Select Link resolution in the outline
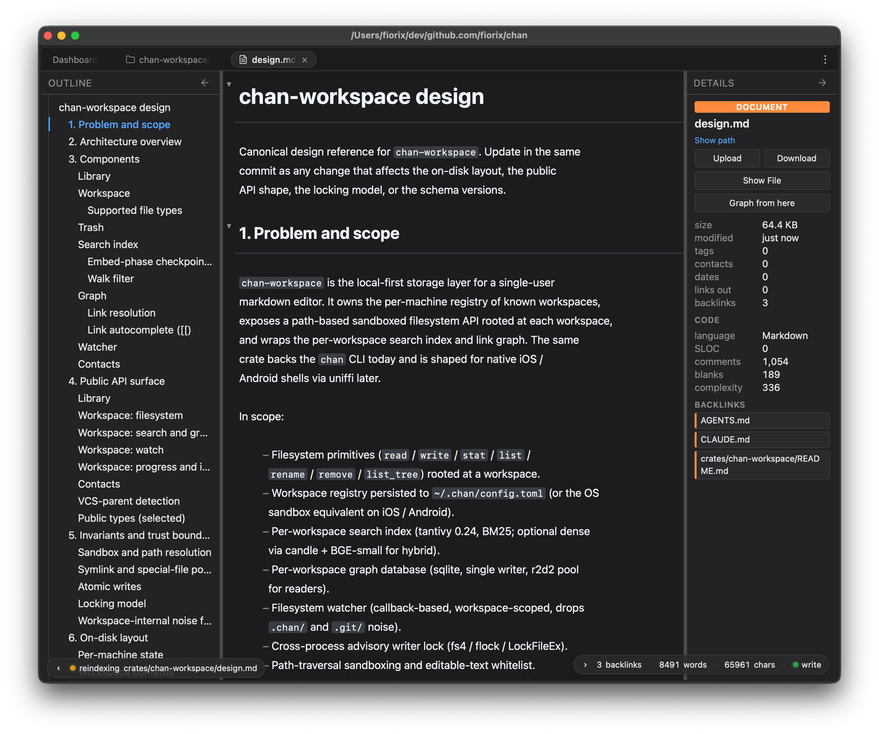The height and width of the screenshot is (734, 879). point(121,313)
